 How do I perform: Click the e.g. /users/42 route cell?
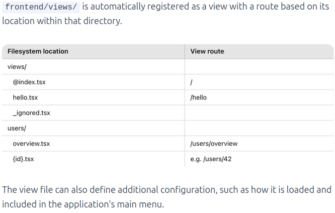point(259,159)
